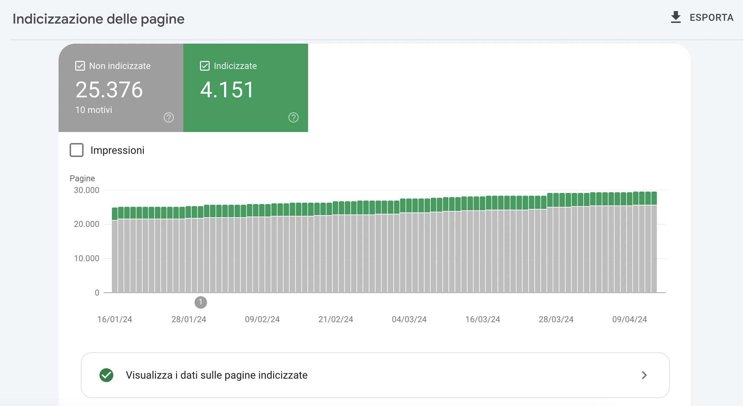The height and width of the screenshot is (406, 743).
Task: Click the last bar's green segment in chart
Action: pos(654,198)
